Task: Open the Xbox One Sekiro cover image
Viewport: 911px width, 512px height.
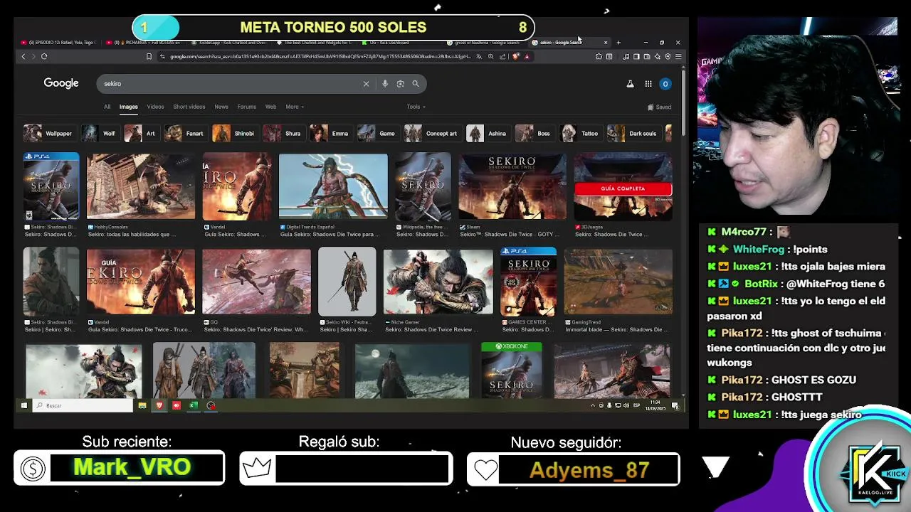Action: tap(511, 370)
